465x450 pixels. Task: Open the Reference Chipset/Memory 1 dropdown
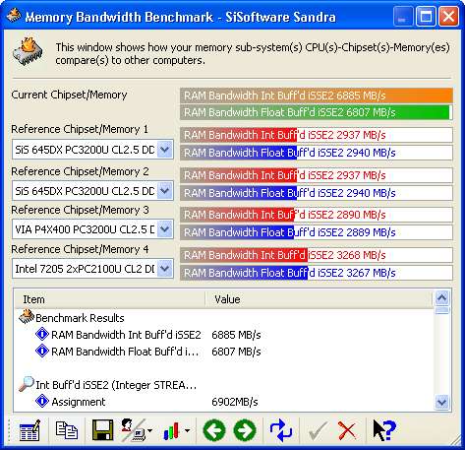click(165, 150)
